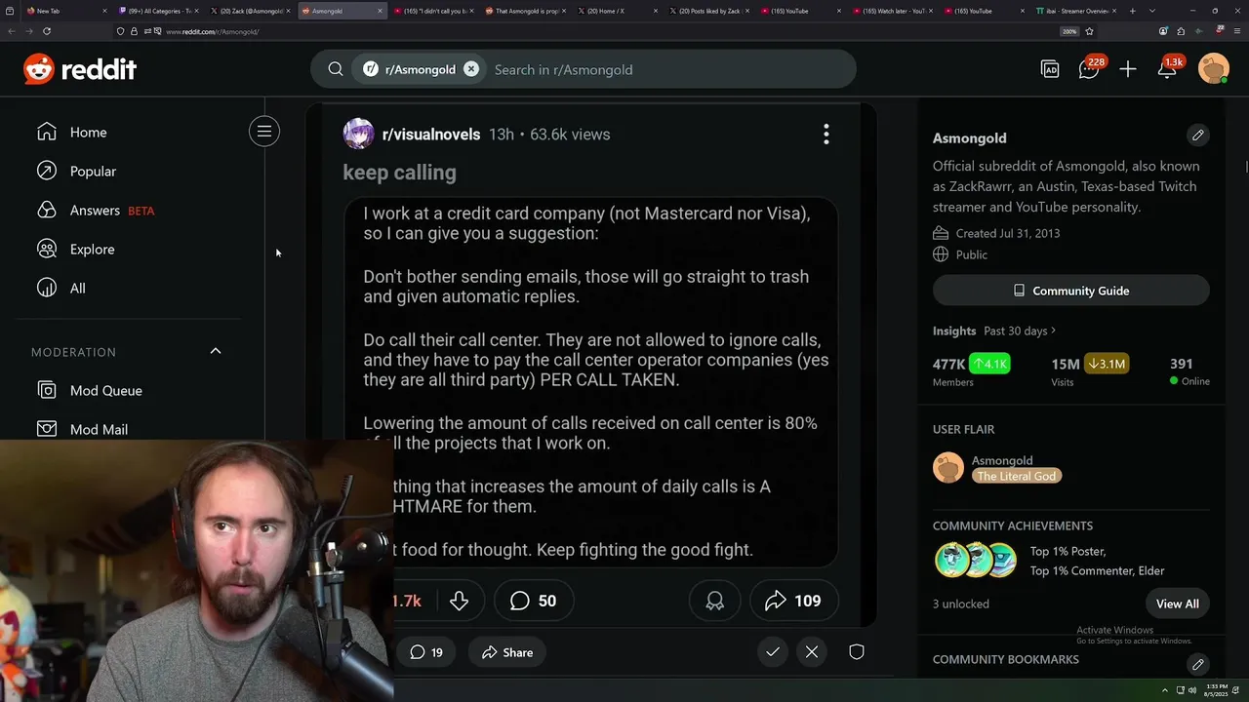The height and width of the screenshot is (702, 1249).
Task: Approve the post with checkmark icon
Action: click(x=773, y=652)
